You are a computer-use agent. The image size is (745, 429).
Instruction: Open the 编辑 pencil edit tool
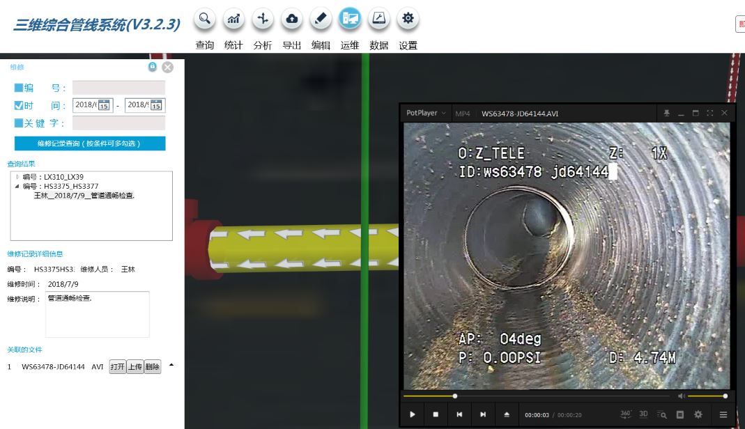point(321,19)
